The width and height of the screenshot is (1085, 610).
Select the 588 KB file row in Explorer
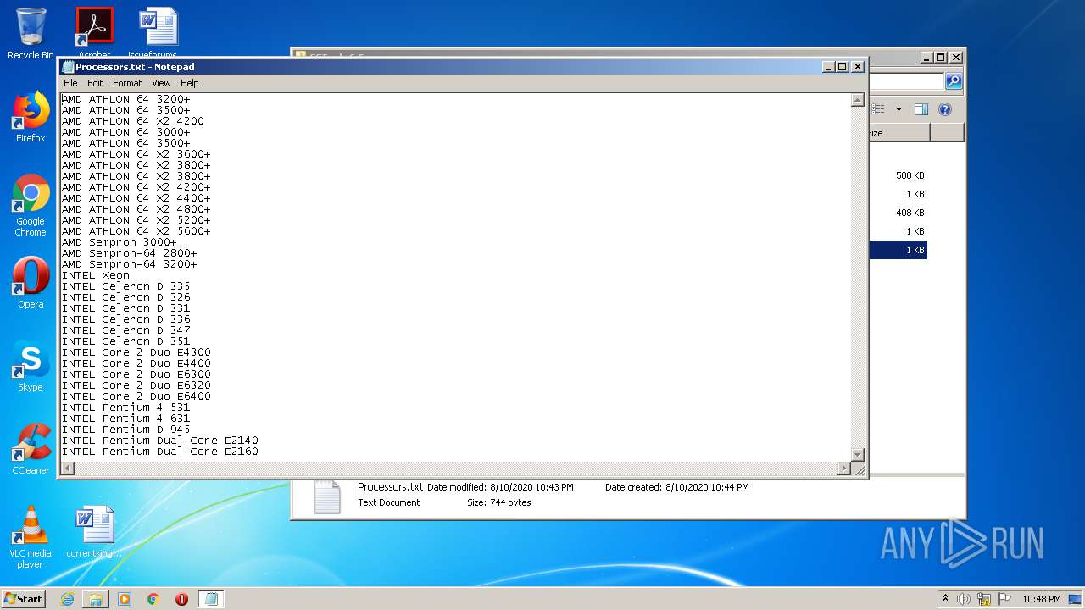pyautogui.click(x=898, y=175)
